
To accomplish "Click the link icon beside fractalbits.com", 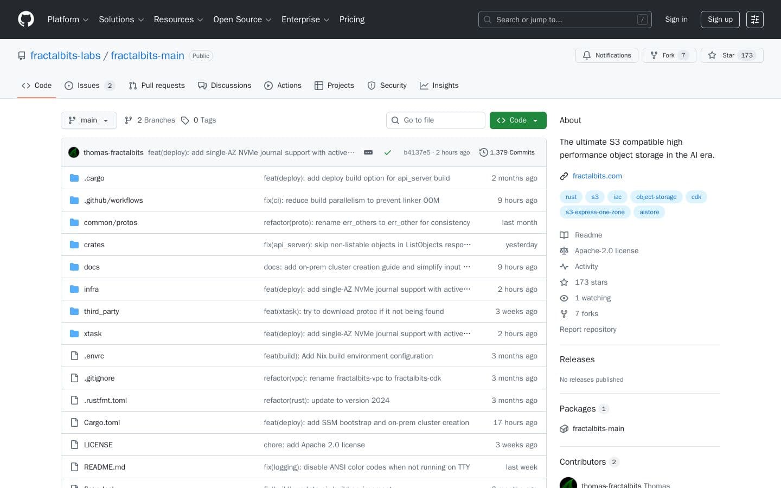I will (564, 176).
